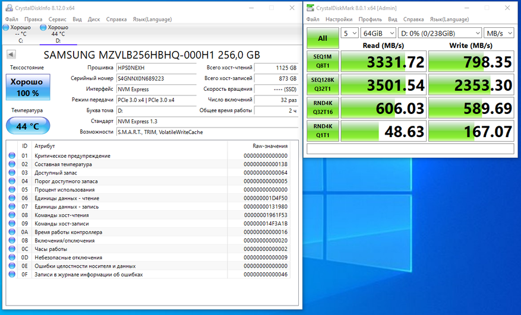Open the MB/s unit dropdown
This screenshot has width=521, height=315.
pos(498,33)
